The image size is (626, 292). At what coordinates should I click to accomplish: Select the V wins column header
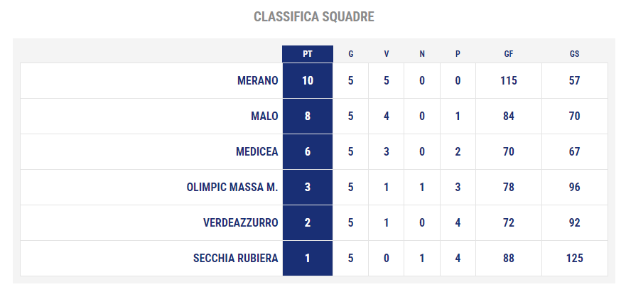[x=386, y=54]
